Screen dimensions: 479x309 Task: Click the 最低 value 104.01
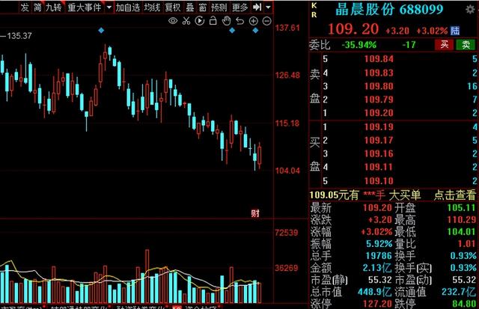(x=461, y=232)
